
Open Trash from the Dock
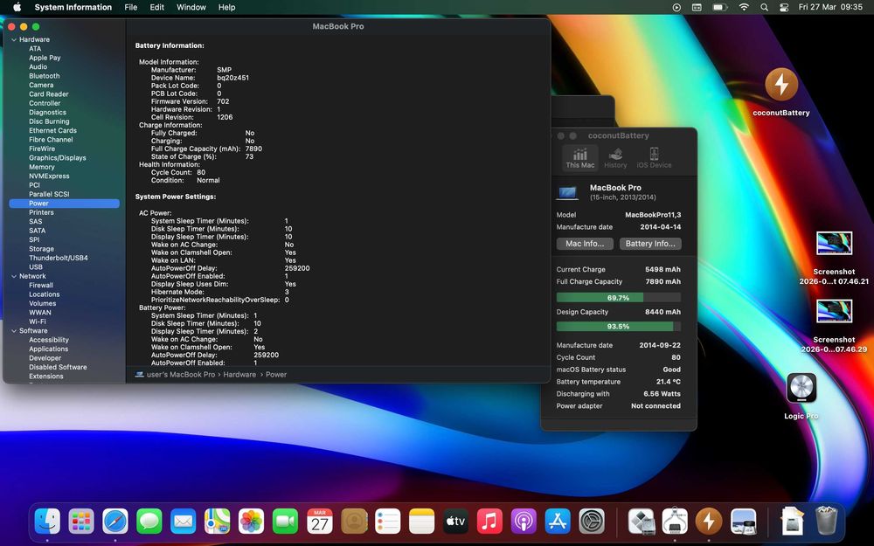(826, 521)
